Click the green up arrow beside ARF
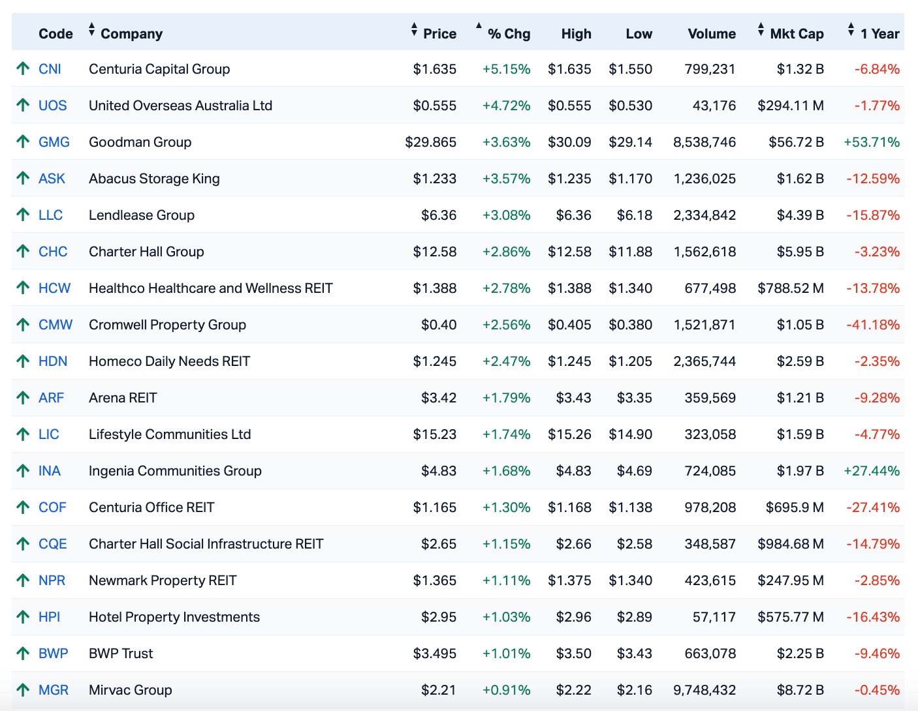This screenshot has width=918, height=711. coord(23,397)
